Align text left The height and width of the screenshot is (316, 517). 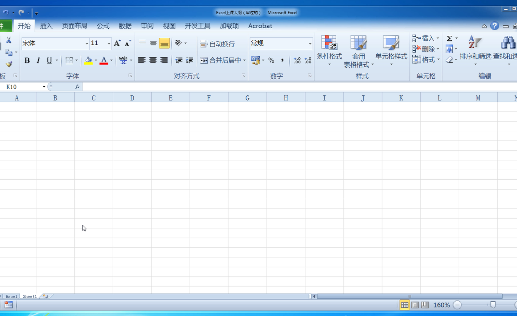[x=142, y=60]
